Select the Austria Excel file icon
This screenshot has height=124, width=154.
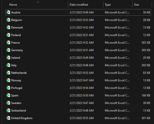click(x=8, y=12)
